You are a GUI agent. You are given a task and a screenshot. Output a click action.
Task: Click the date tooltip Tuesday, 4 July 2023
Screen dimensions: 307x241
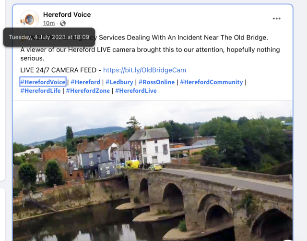click(x=49, y=37)
